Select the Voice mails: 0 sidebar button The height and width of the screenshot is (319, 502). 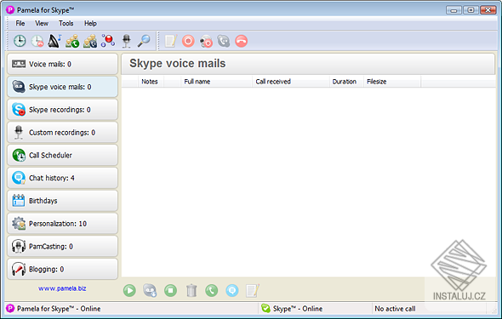click(62, 64)
